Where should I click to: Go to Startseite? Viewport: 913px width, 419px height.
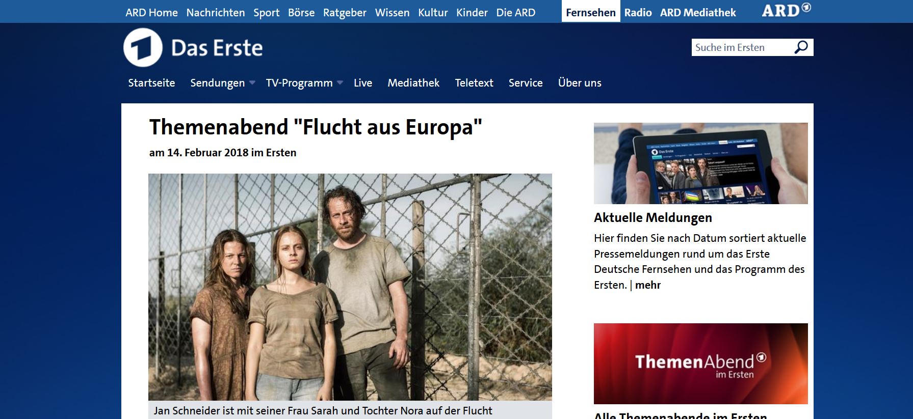tap(151, 82)
